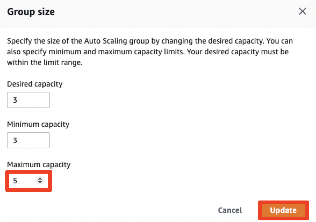Click the value 5 in Maximum capacity
316x222 pixels.
[15, 181]
